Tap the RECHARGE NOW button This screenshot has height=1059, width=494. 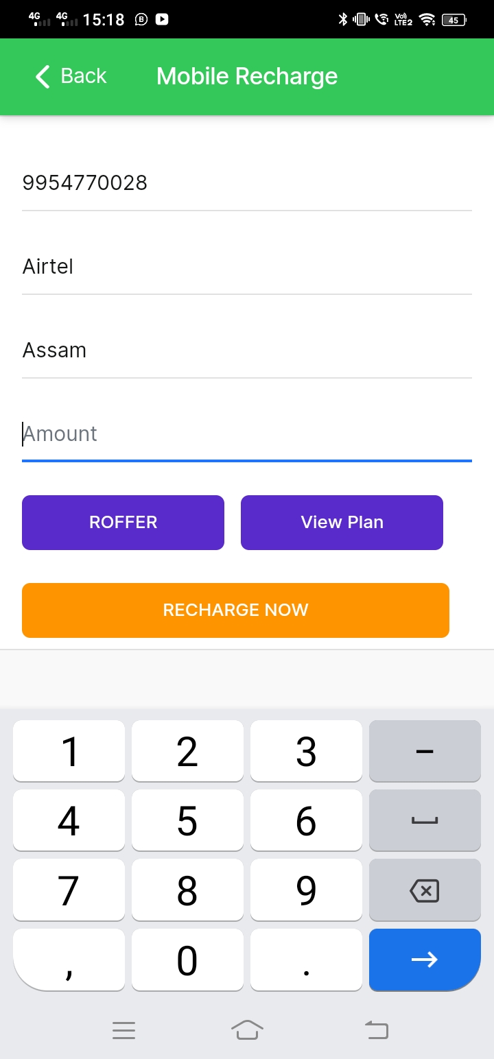click(235, 610)
